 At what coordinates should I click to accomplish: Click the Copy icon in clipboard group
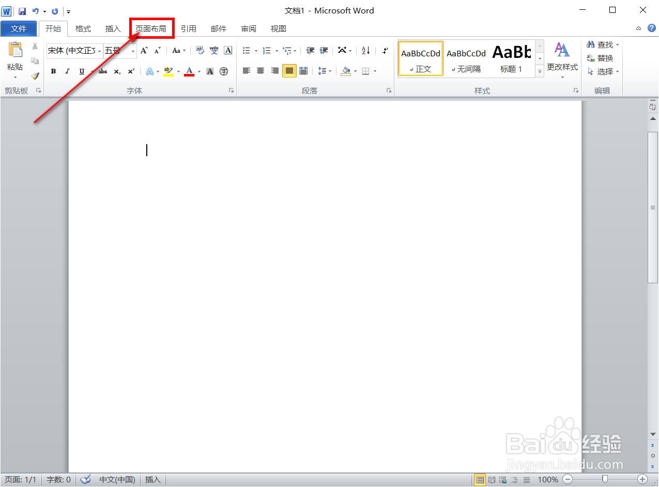point(35,61)
